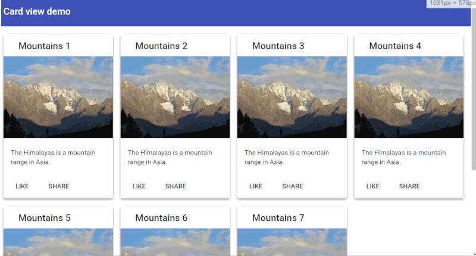Image resolution: width=476 pixels, height=256 pixels.
Task: Open the Mountains 1 card photo
Action: click(x=58, y=97)
